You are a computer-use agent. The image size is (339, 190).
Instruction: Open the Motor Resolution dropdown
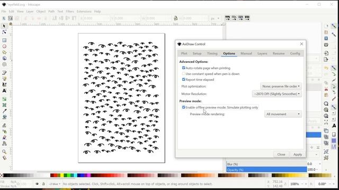276,94
